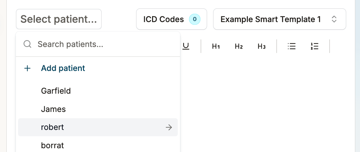The image size is (360, 152).
Task: Open the ICD Codes button
Action: (x=164, y=19)
